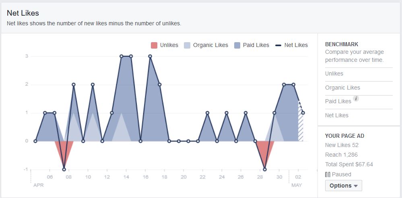Viewport: 402px width, 198px height.
Task: Open the Options dropdown button
Action: [x=344, y=186]
